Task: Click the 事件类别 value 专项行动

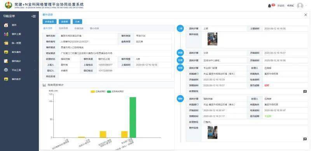Action: tap(141, 36)
